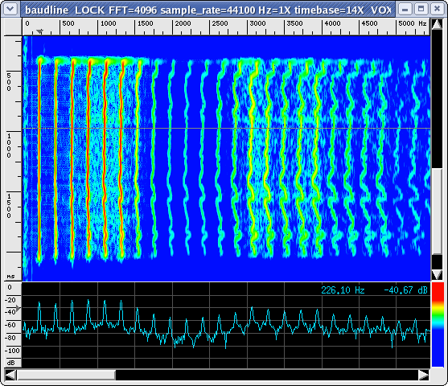Click the blue region of the color scale bar
This screenshot has height=386, width=448.
pyautogui.click(x=438, y=348)
